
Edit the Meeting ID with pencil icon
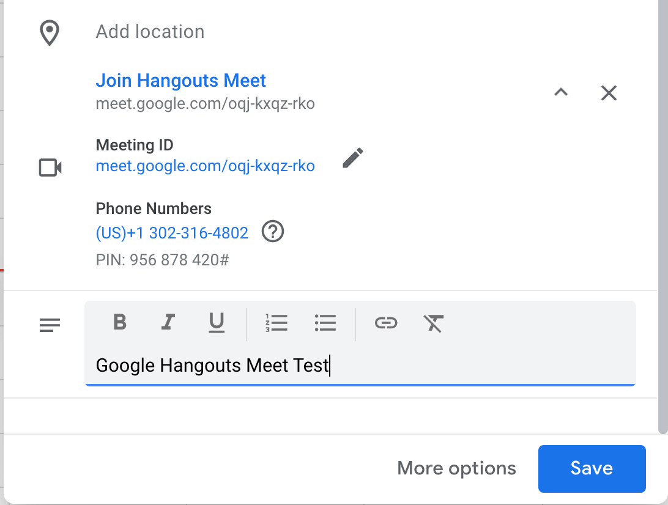pos(352,158)
